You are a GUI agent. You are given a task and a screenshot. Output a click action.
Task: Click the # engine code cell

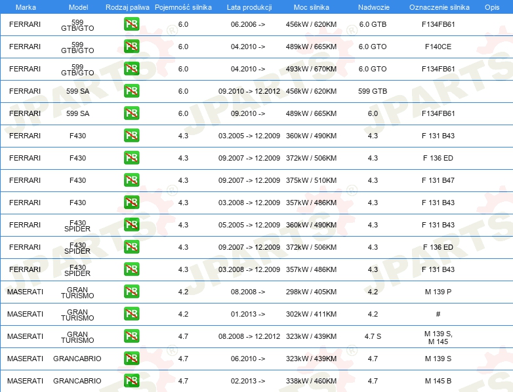[x=438, y=314]
